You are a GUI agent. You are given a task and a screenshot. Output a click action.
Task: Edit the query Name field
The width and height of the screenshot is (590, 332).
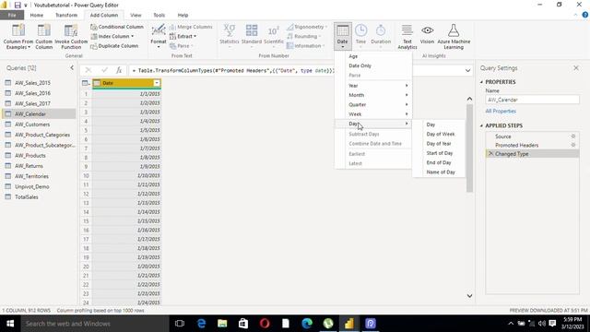coord(532,100)
